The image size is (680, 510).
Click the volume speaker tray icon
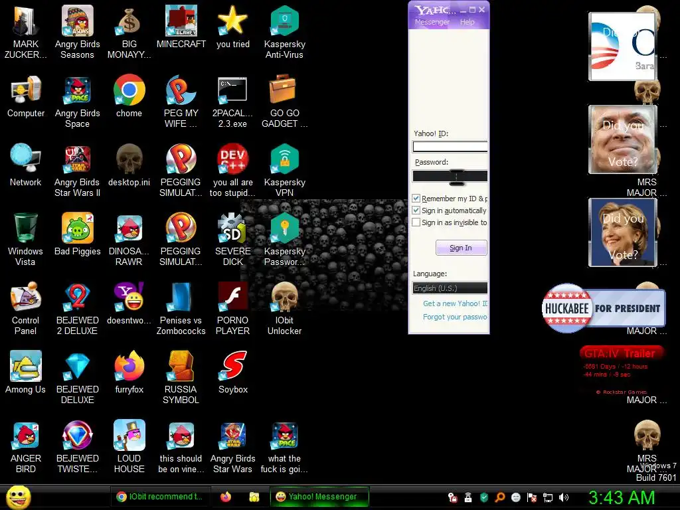tap(564, 497)
